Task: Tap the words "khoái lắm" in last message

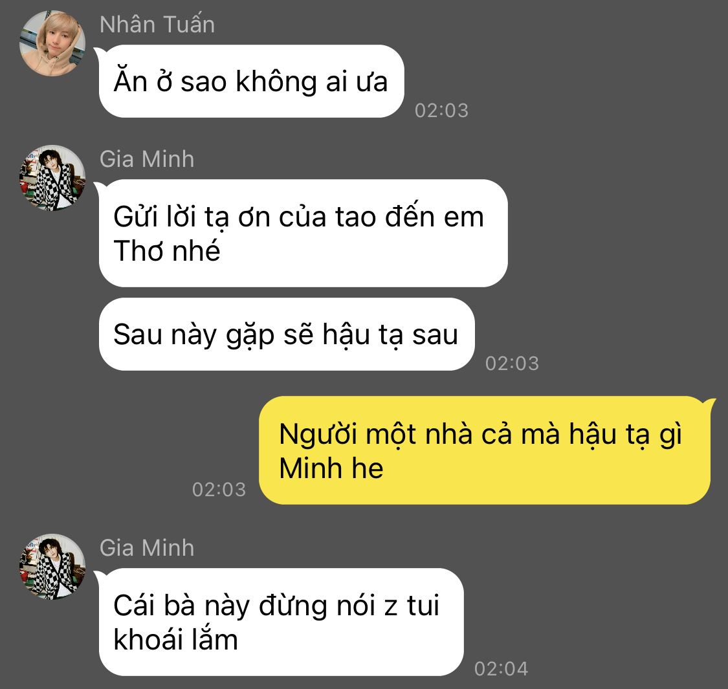Action: 175,640
